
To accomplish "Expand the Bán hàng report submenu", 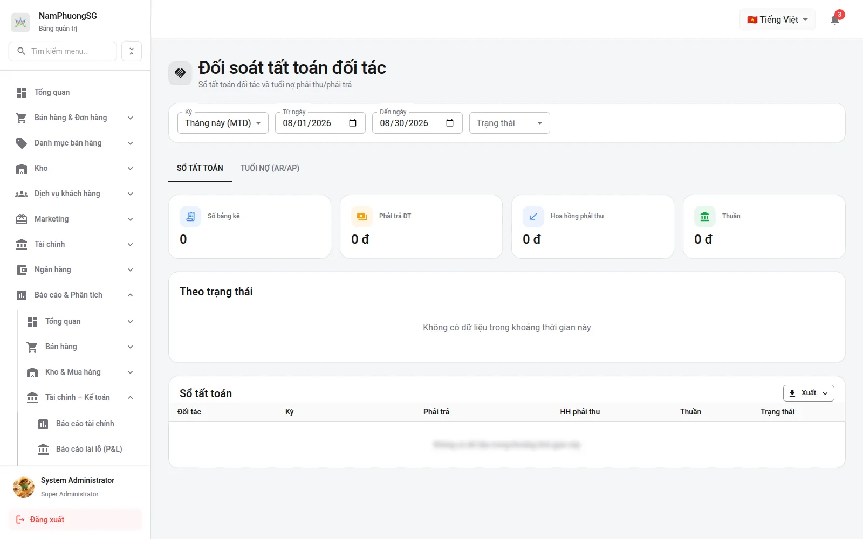I will 81,347.
